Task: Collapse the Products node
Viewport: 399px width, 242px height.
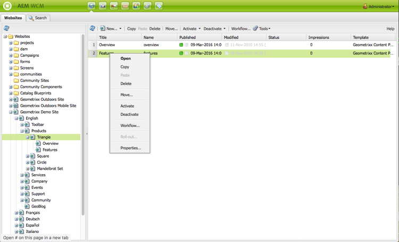Action: (x=22, y=131)
